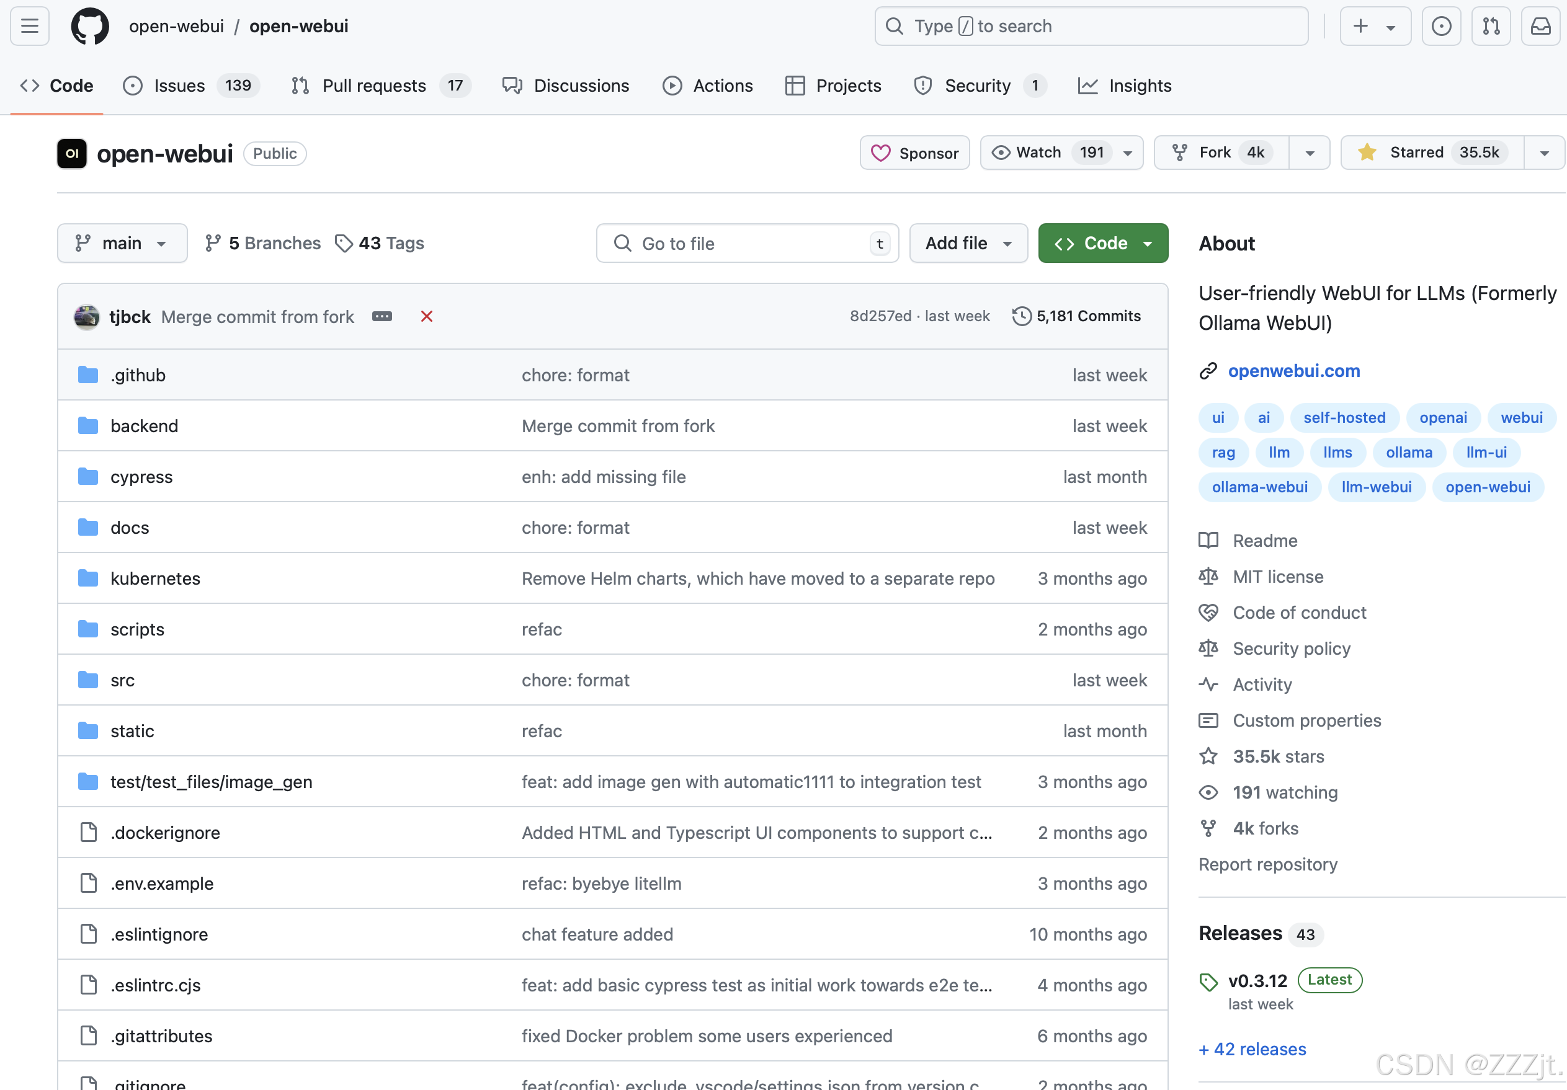Click the GitHub Octocat logo
Screen dimensions: 1567x1090
[89, 26]
